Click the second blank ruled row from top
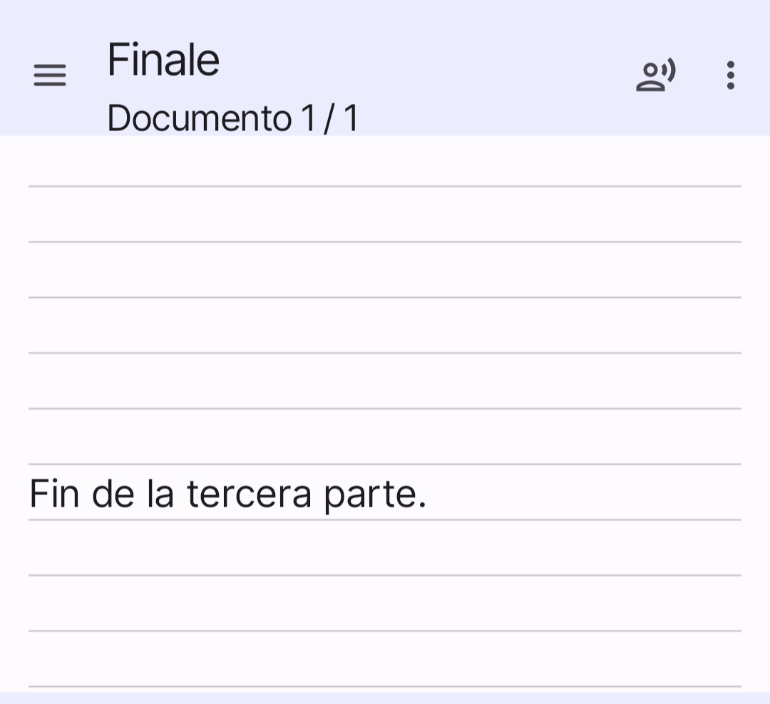Viewport: 770px width, 704px height. click(385, 214)
